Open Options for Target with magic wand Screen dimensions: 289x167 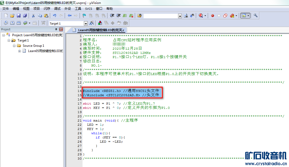[92, 23]
